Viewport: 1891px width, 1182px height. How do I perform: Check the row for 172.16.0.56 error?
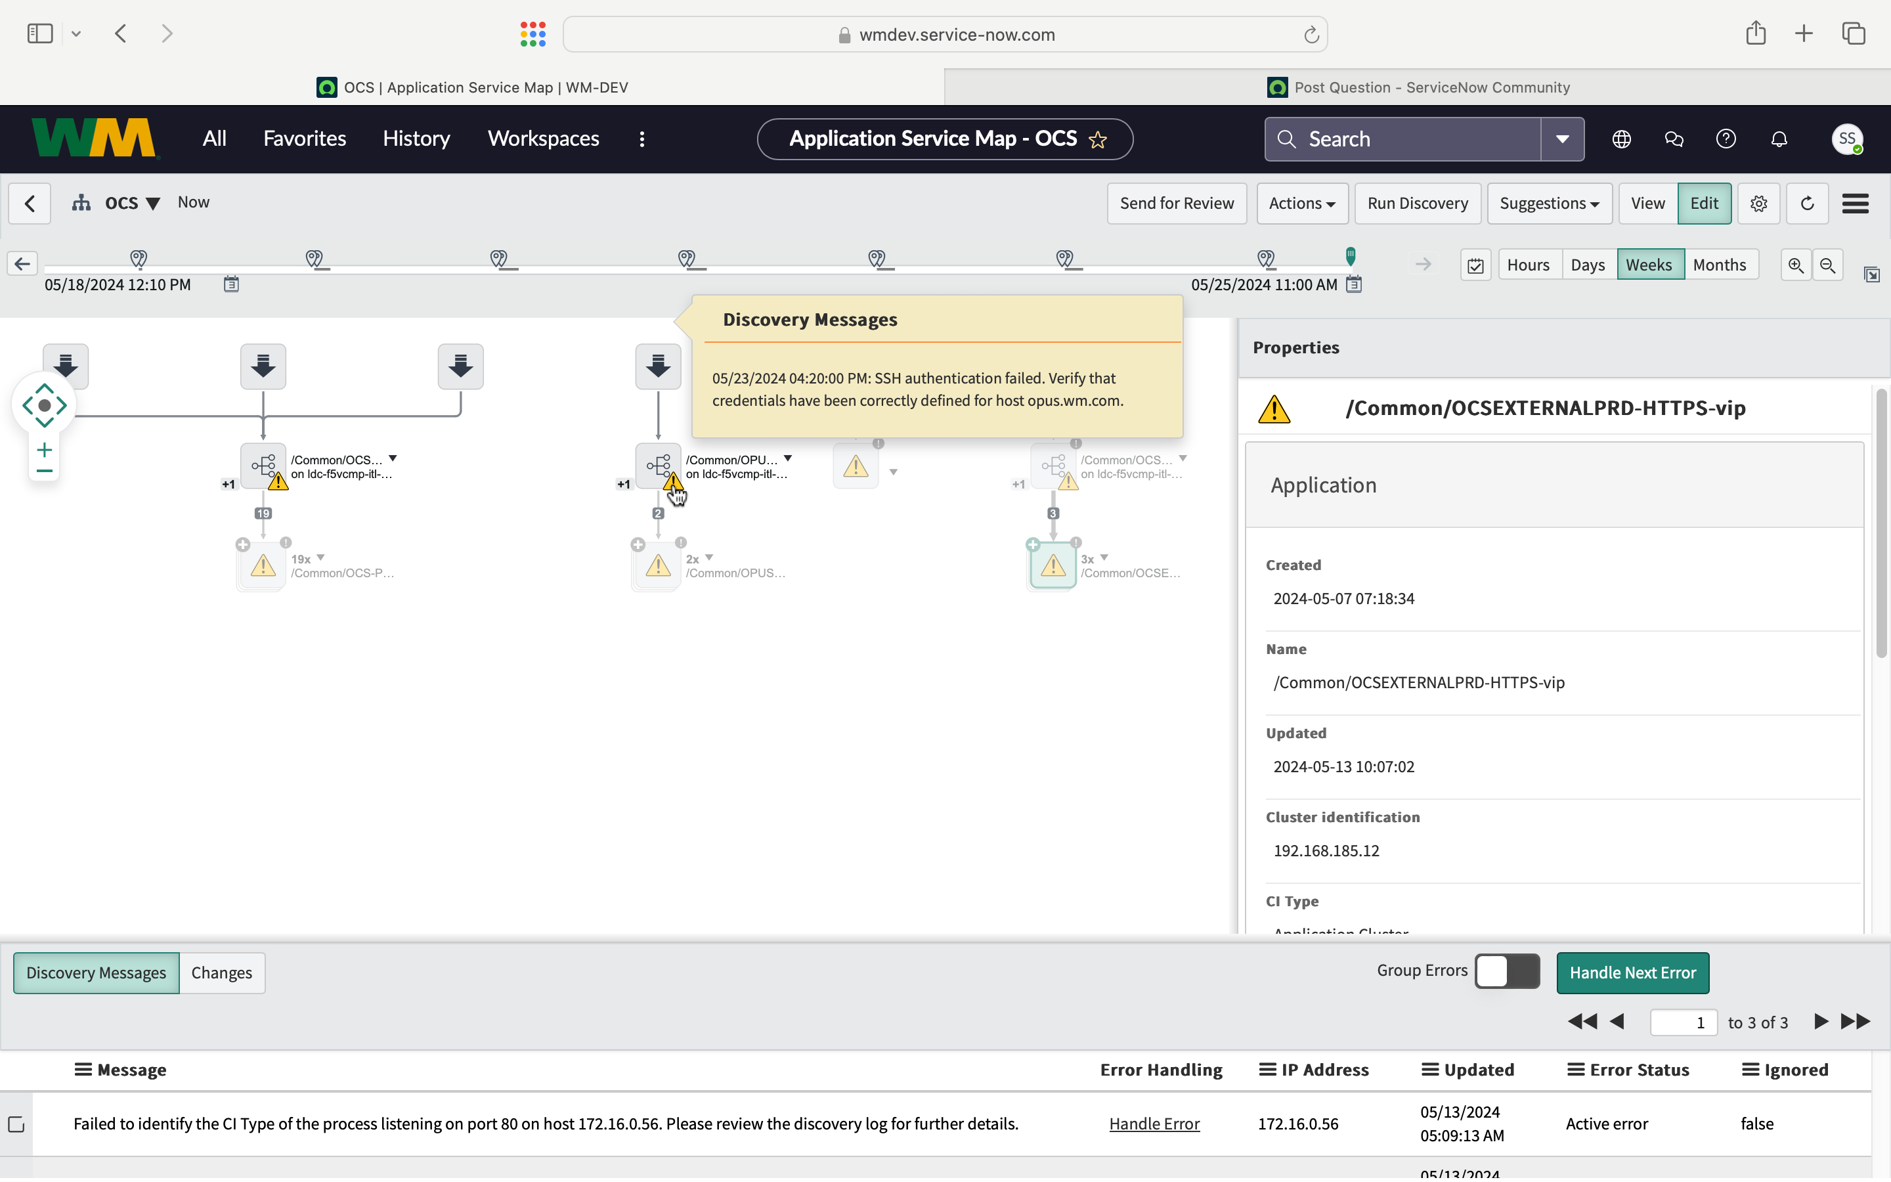[16, 1124]
